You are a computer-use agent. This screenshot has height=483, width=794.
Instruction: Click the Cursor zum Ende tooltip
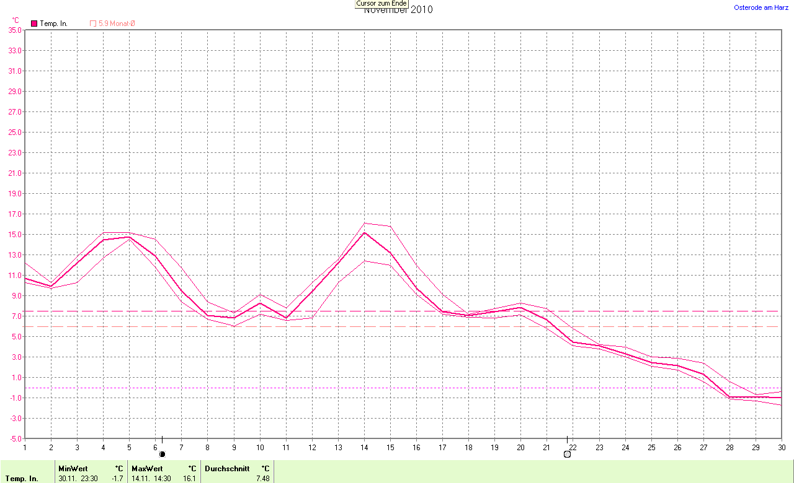click(x=381, y=4)
